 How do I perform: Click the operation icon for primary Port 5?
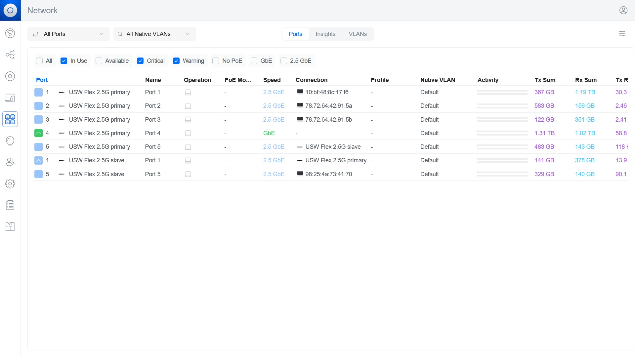[188, 147]
